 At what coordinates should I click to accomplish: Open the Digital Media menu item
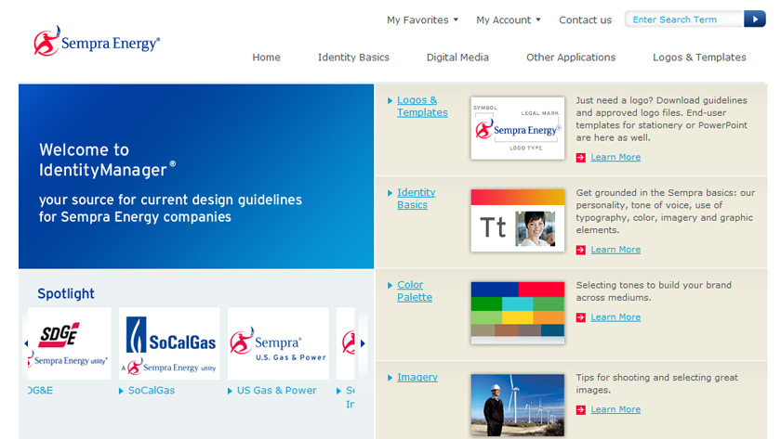(457, 58)
